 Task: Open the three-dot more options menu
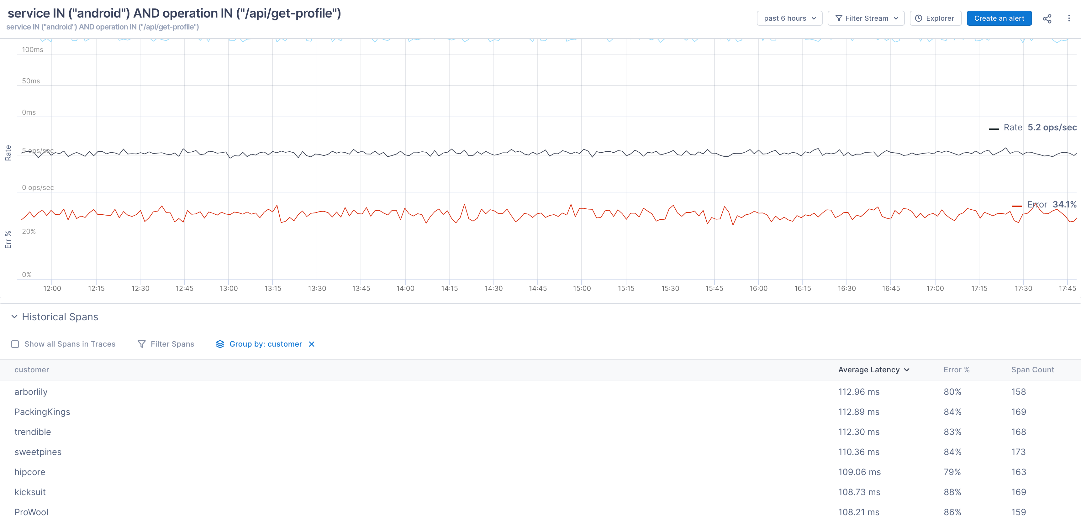1069,18
